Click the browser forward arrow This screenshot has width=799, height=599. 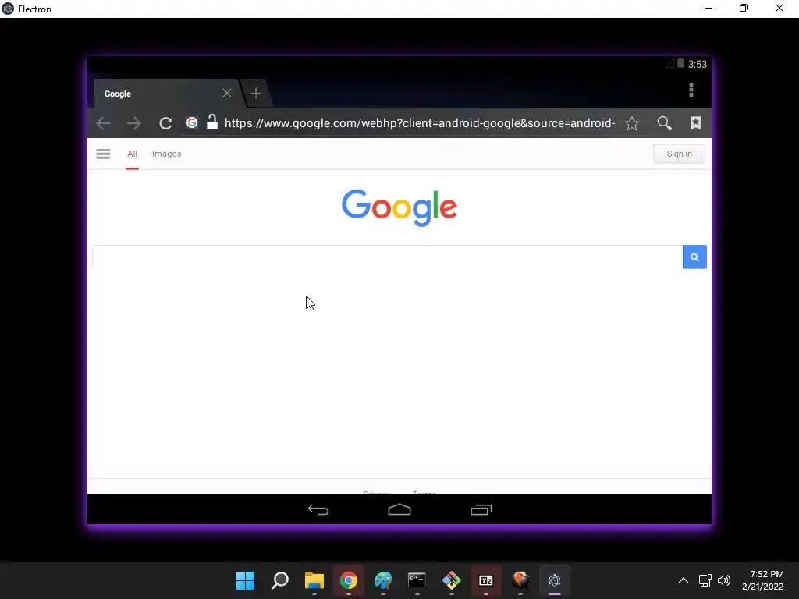(x=134, y=123)
